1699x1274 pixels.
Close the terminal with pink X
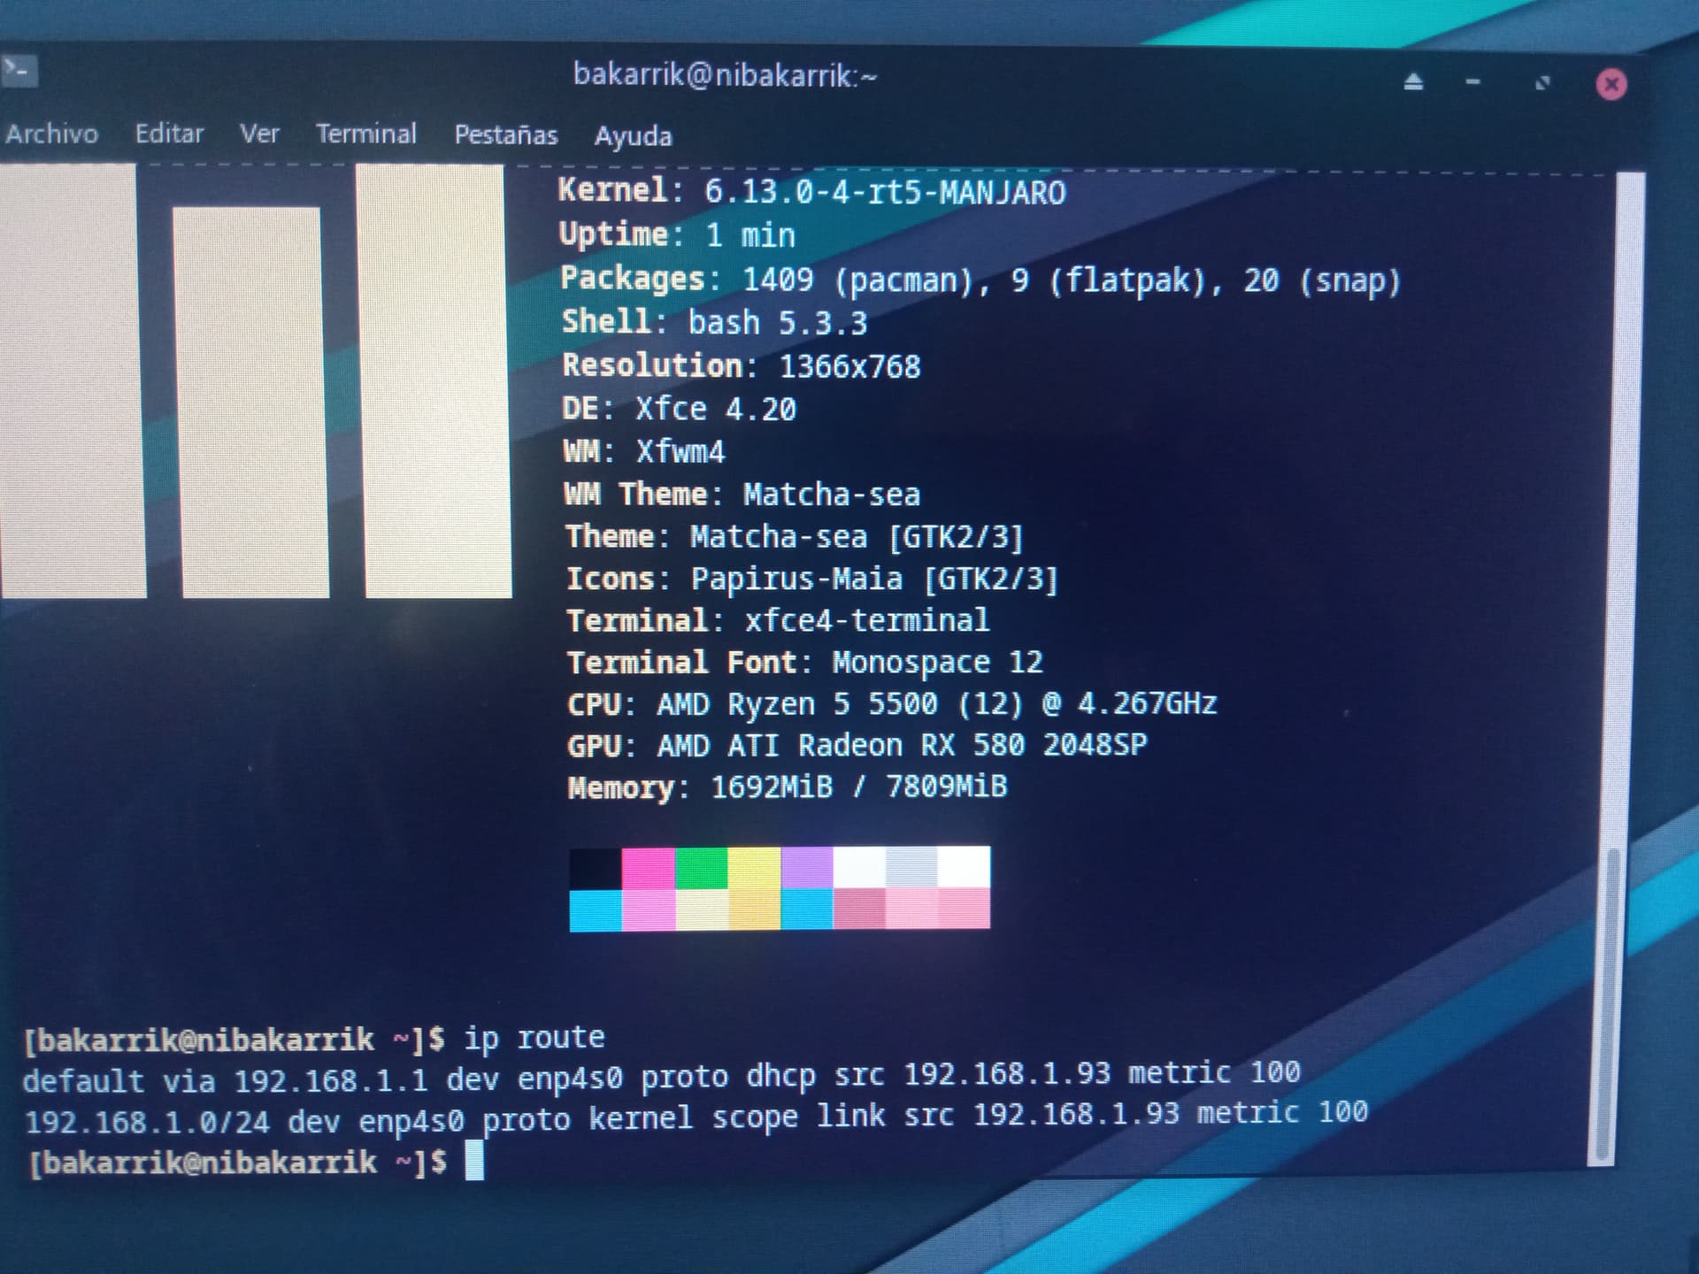click(x=1611, y=84)
